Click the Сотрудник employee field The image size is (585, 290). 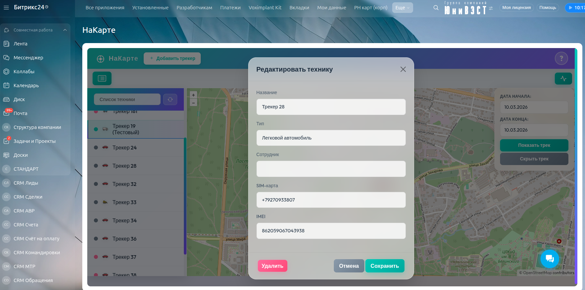(x=331, y=169)
